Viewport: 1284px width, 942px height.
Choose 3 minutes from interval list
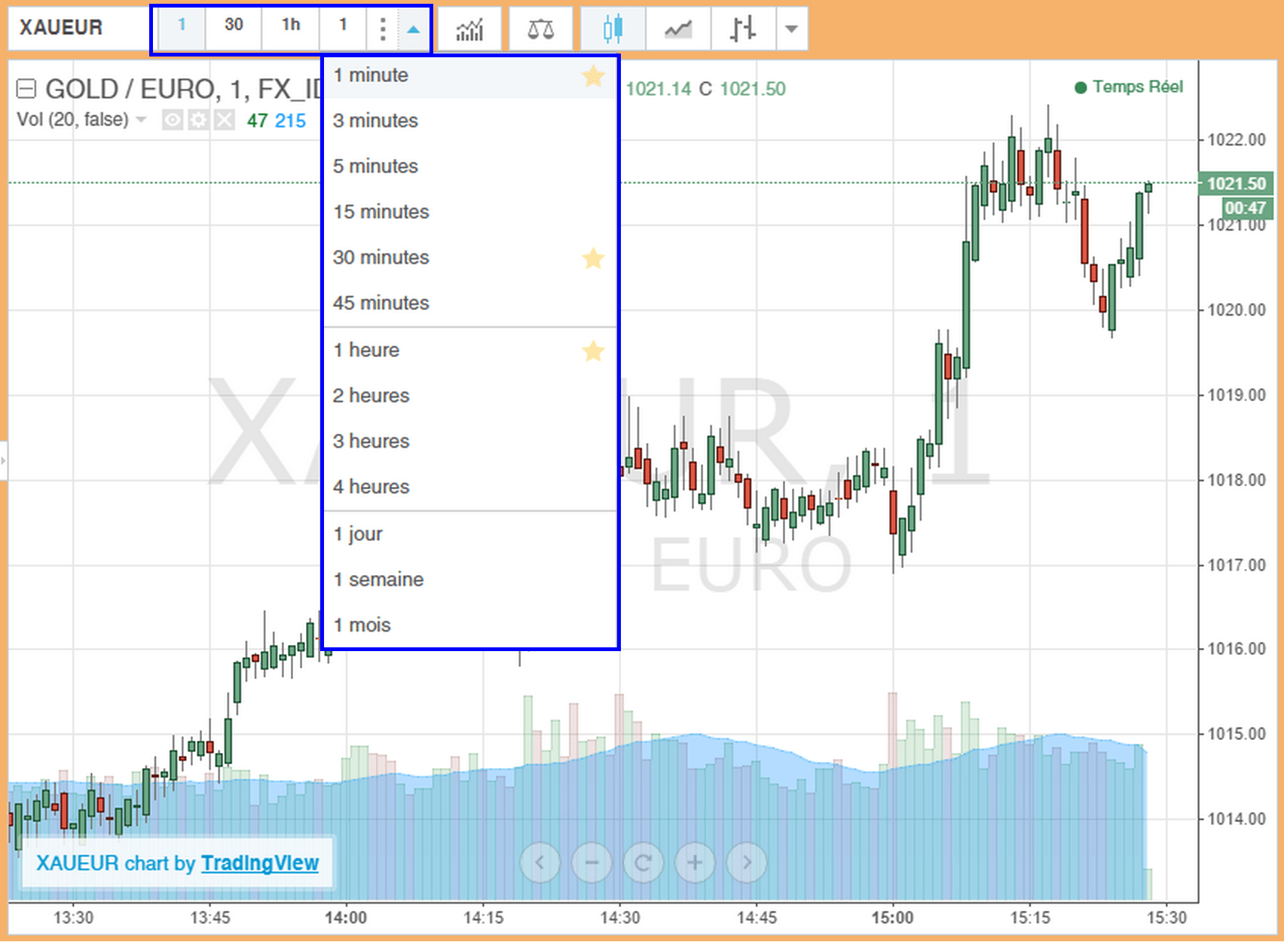point(470,121)
